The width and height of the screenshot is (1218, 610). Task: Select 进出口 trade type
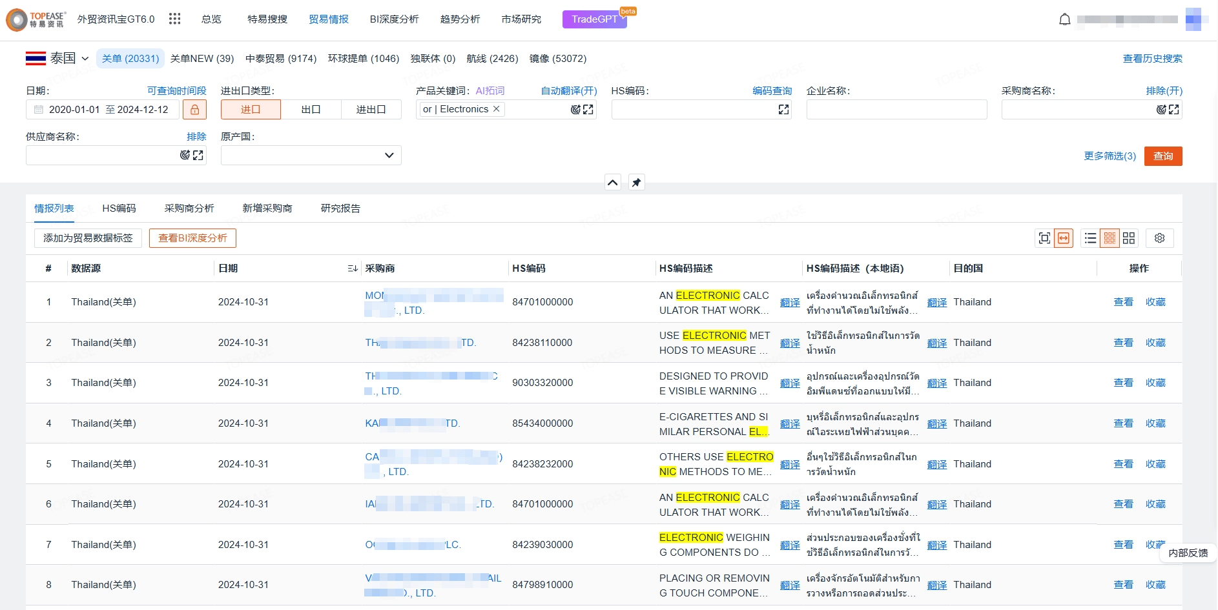pyautogui.click(x=371, y=110)
